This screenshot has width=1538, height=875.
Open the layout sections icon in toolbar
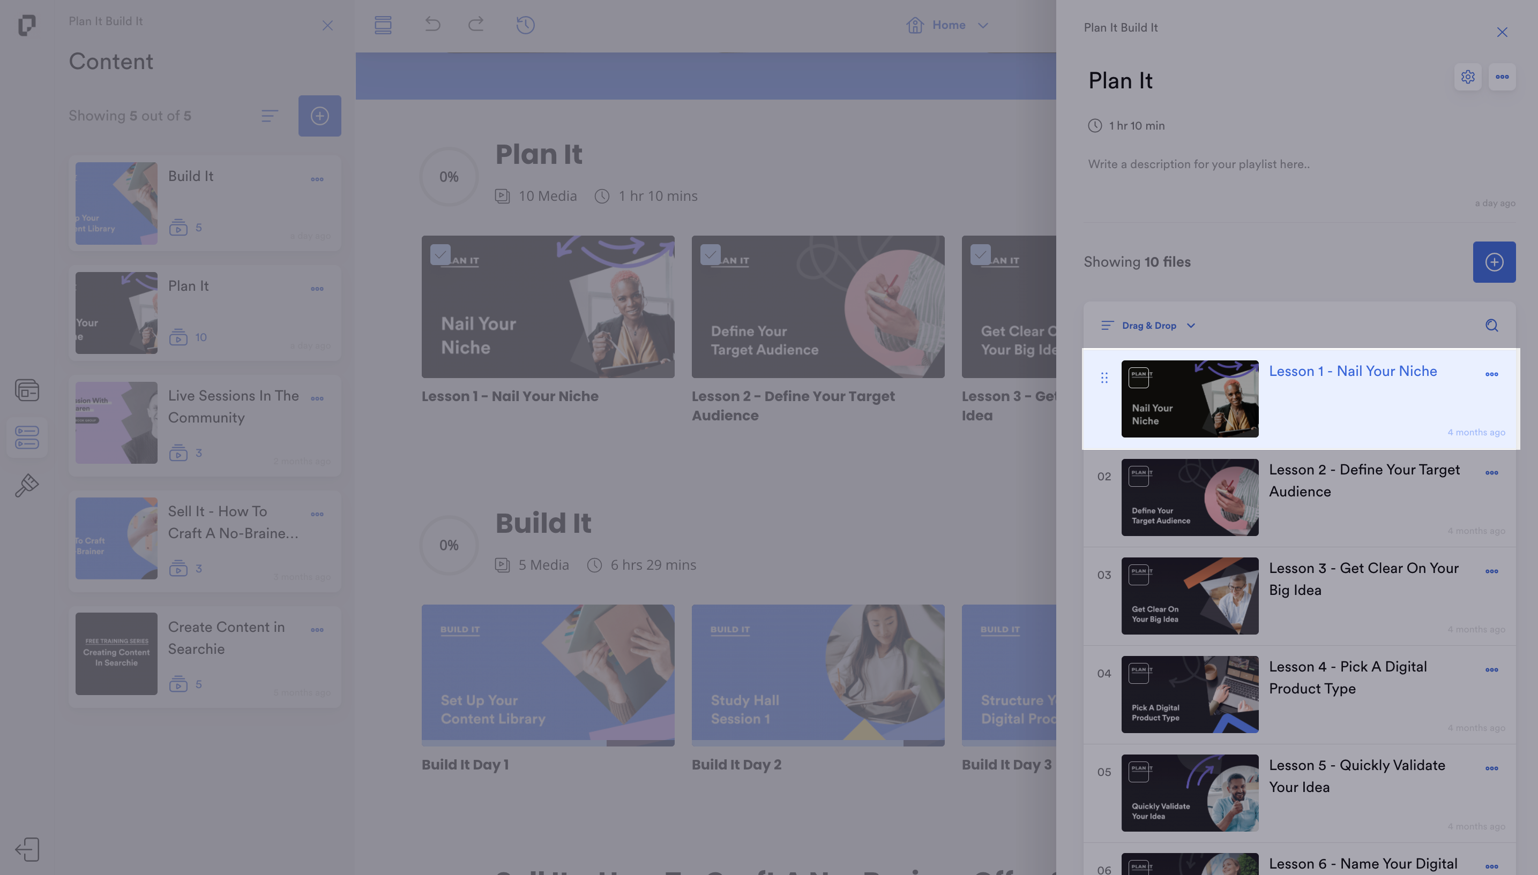click(383, 25)
